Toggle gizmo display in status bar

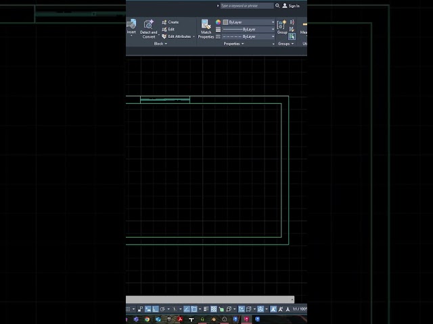pos(260,309)
